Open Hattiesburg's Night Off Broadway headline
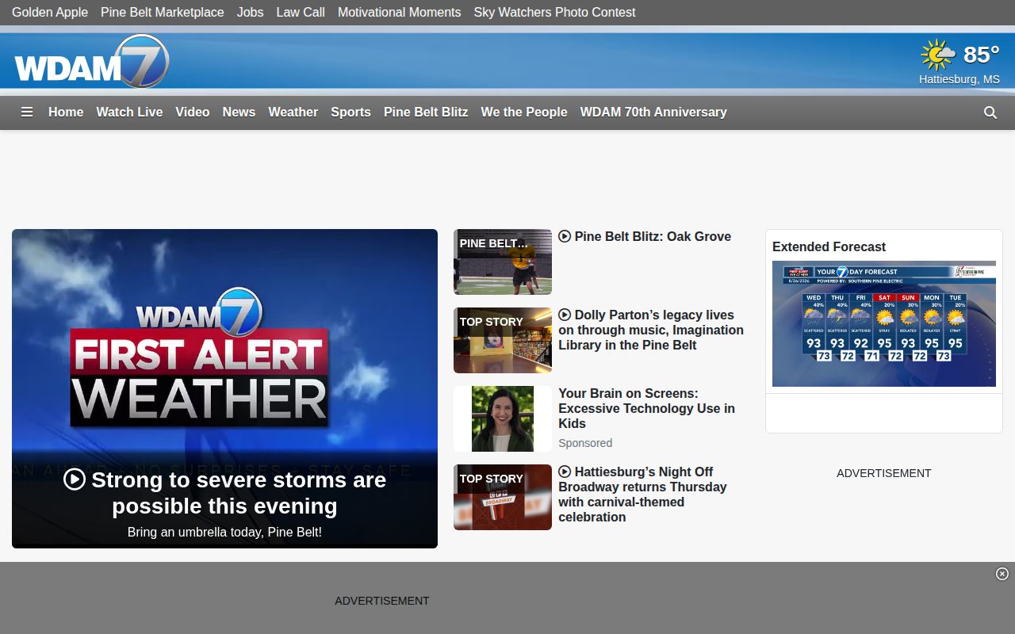The height and width of the screenshot is (634, 1015). (644, 495)
